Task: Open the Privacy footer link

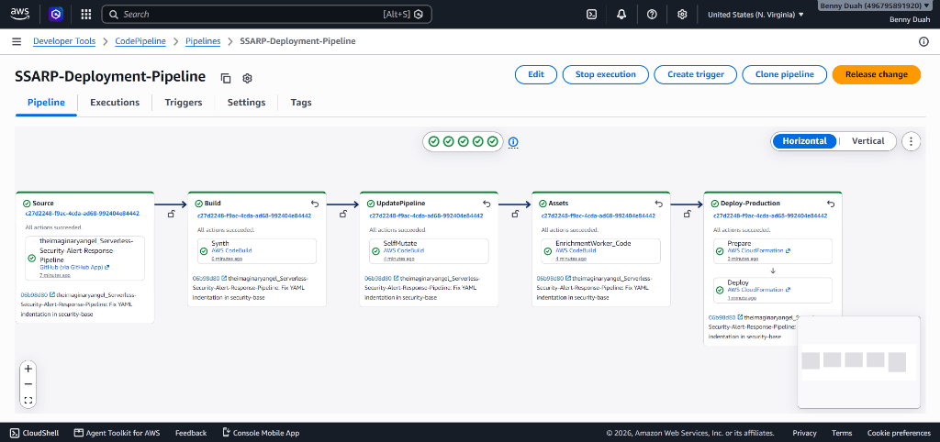Action: [x=804, y=433]
